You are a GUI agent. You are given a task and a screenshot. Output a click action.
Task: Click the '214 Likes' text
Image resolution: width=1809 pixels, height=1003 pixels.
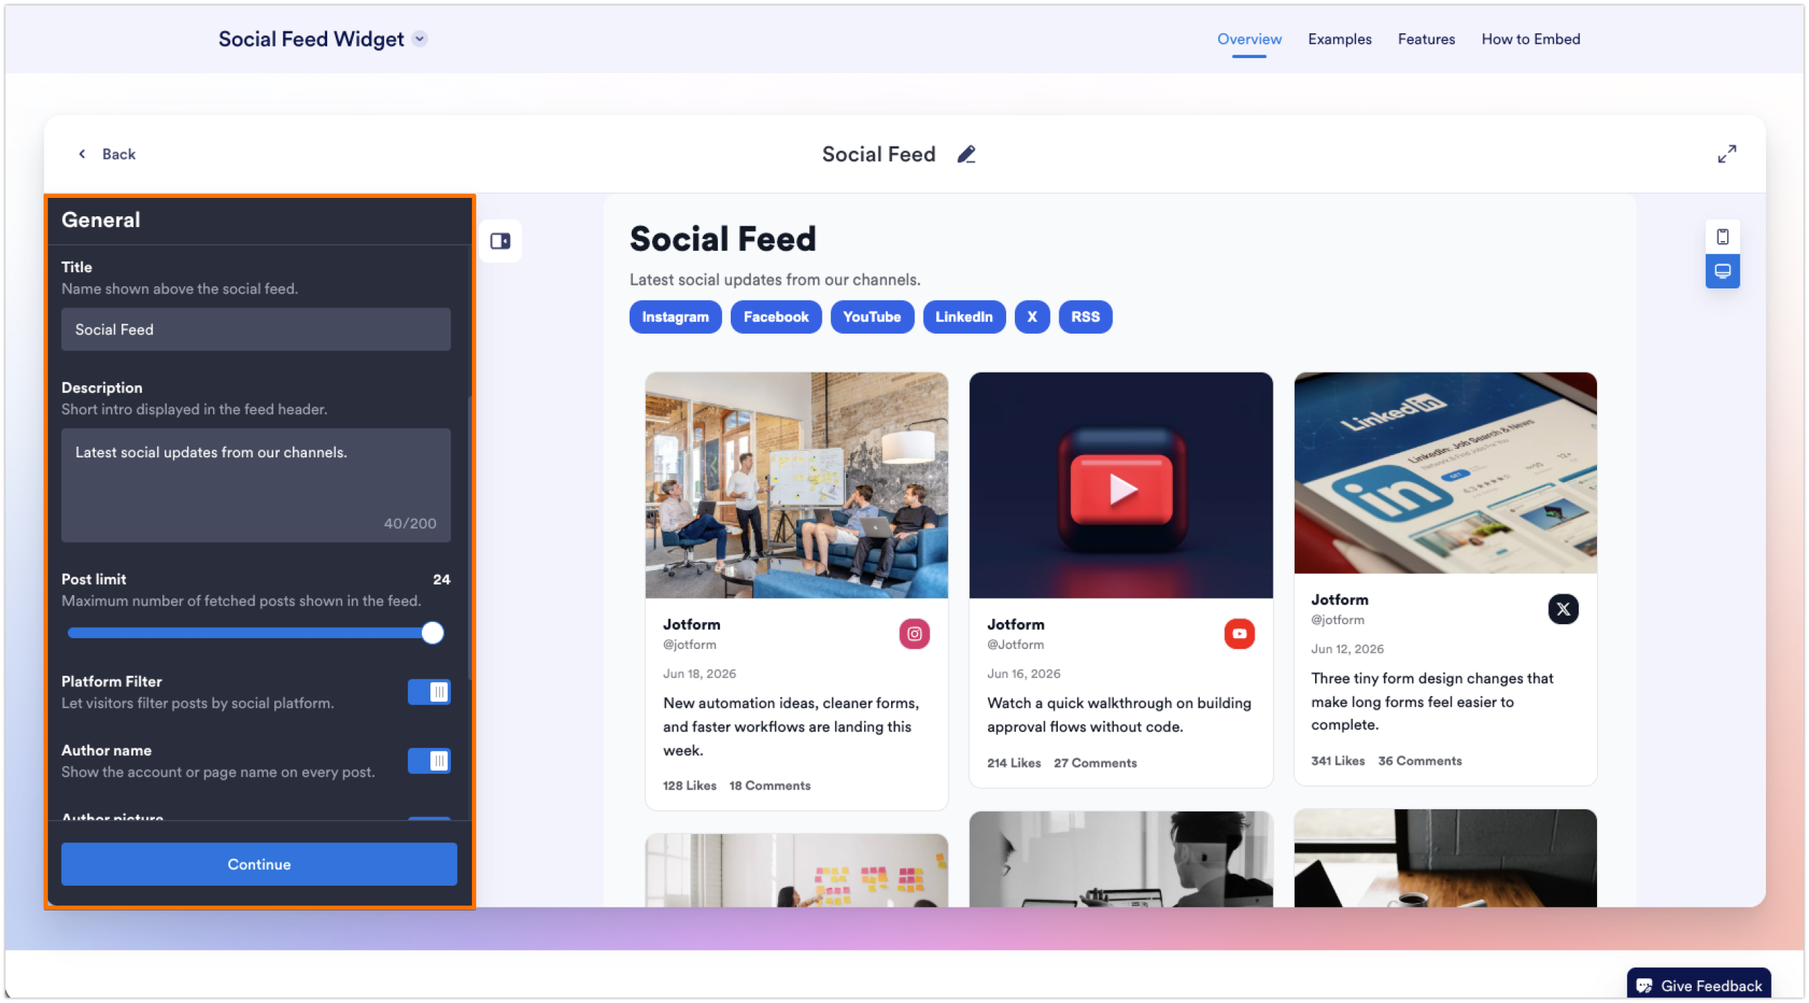(x=1013, y=763)
